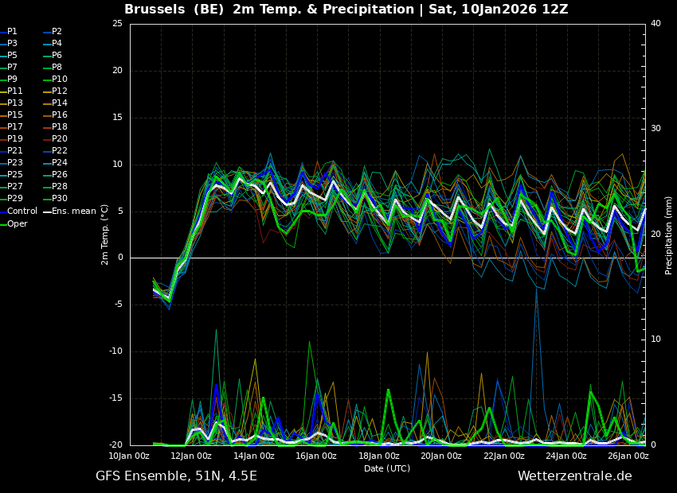Select legend entry P12

(60, 91)
